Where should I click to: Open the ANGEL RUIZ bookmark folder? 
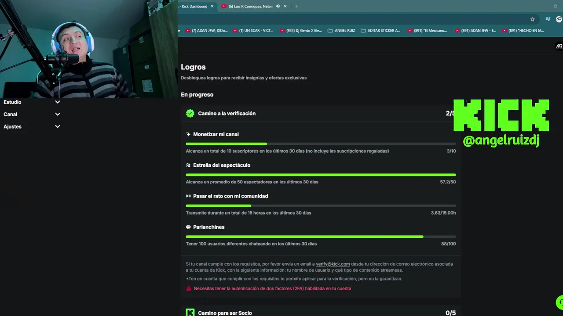[341, 31]
